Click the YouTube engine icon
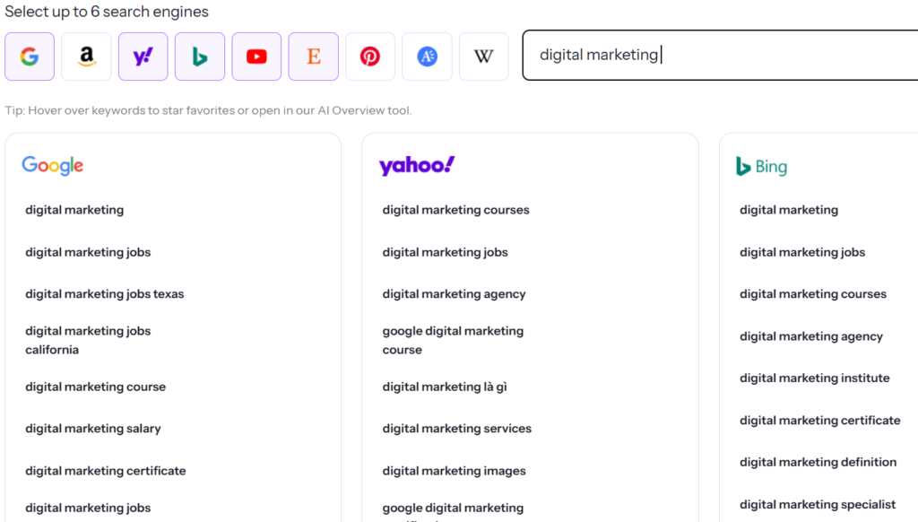918x522 pixels. [256, 57]
